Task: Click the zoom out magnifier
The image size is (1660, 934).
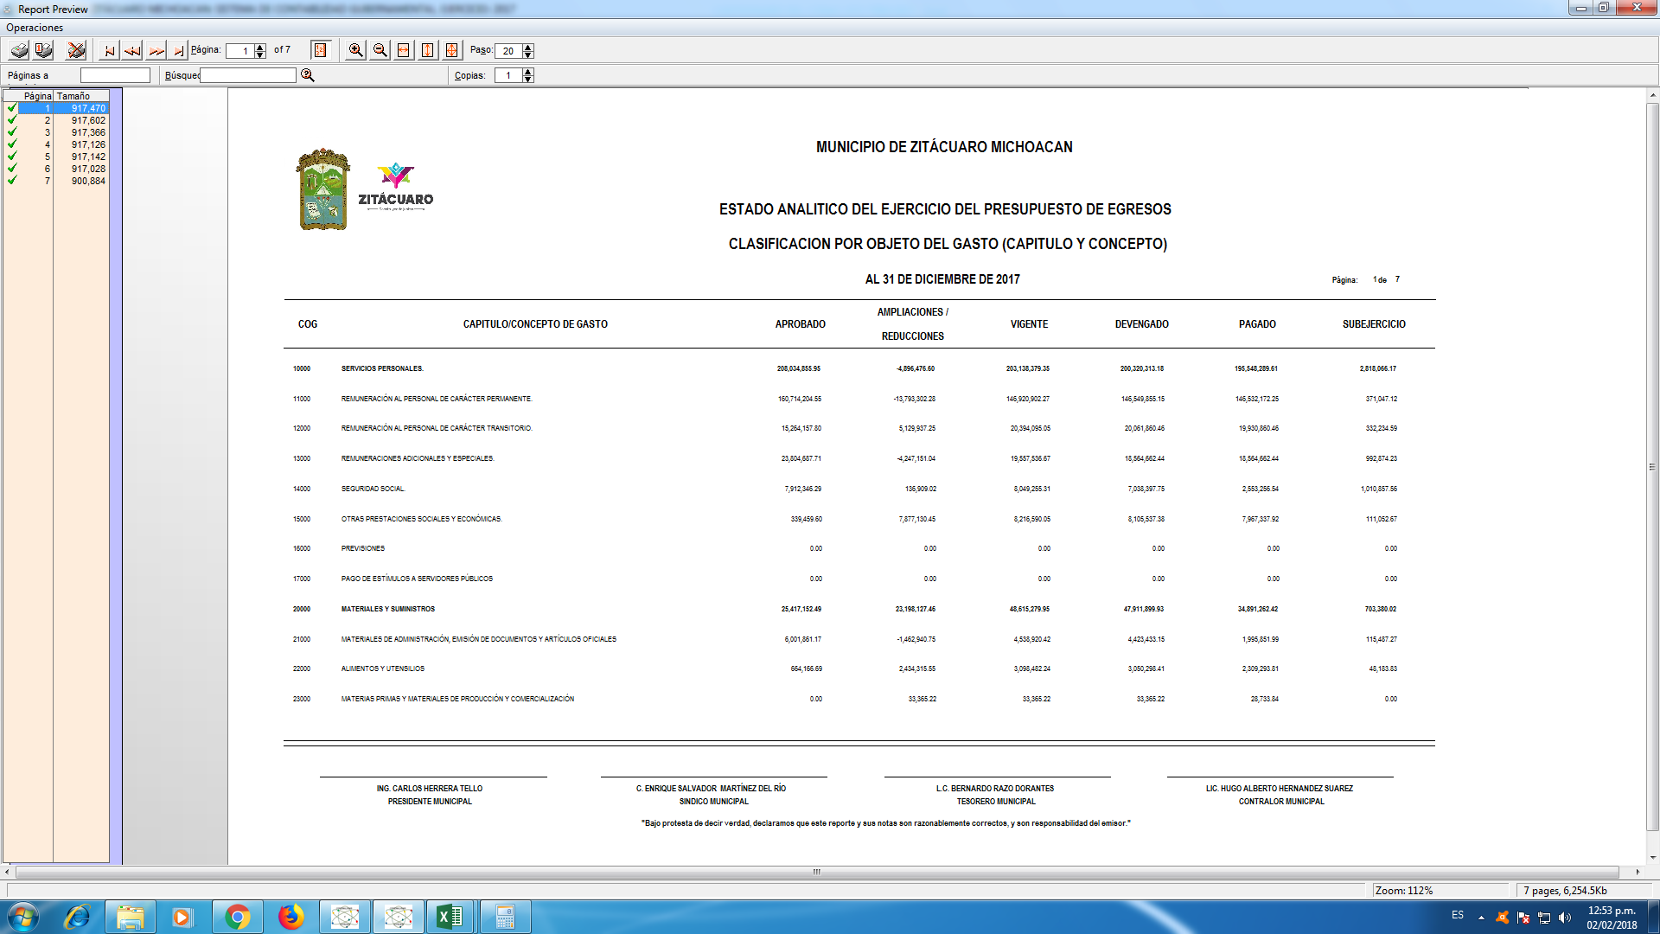Action: [380, 50]
